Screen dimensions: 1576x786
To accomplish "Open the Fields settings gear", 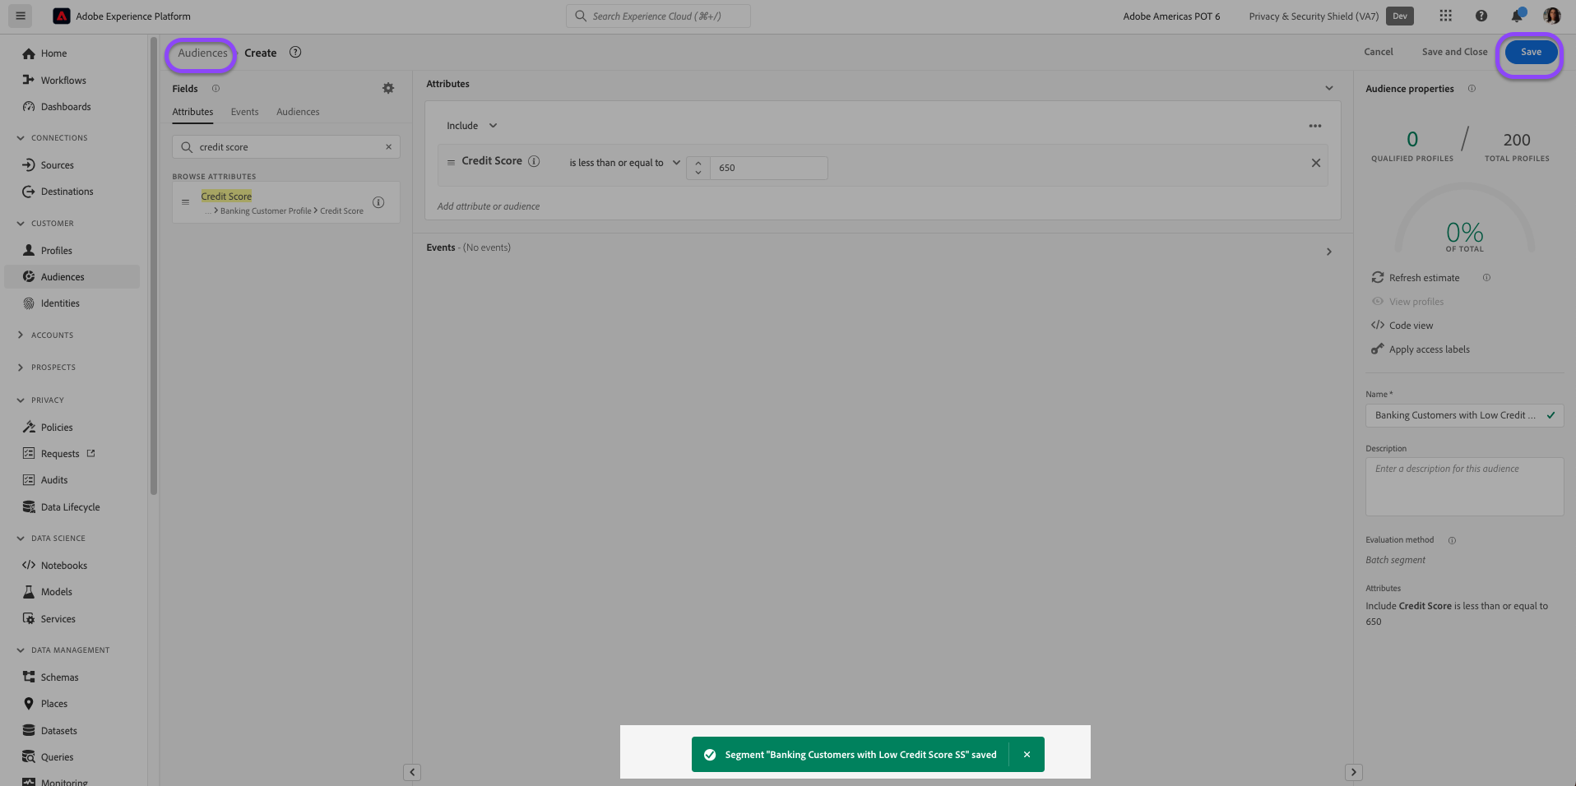I will click(388, 88).
